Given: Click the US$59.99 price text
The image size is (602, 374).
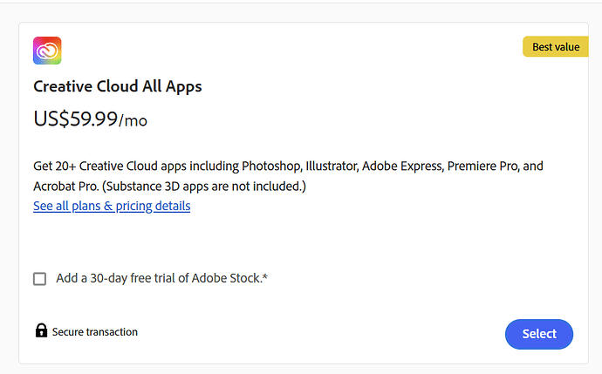Looking at the screenshot, I should pos(76,119).
